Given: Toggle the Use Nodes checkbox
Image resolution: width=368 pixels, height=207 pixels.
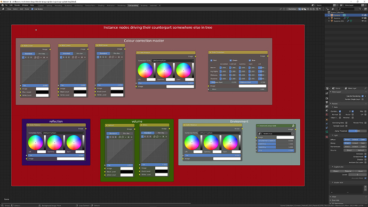Looking at the screenshot, I should pos(33,9).
